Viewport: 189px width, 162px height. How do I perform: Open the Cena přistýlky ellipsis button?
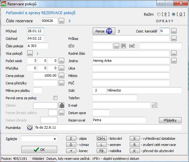[x=61, y=83]
